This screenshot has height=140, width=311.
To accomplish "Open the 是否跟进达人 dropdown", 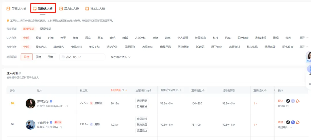I will (x=121, y=57).
